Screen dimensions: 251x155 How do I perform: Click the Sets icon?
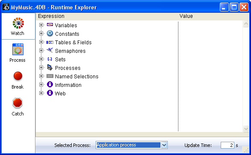coord(50,59)
